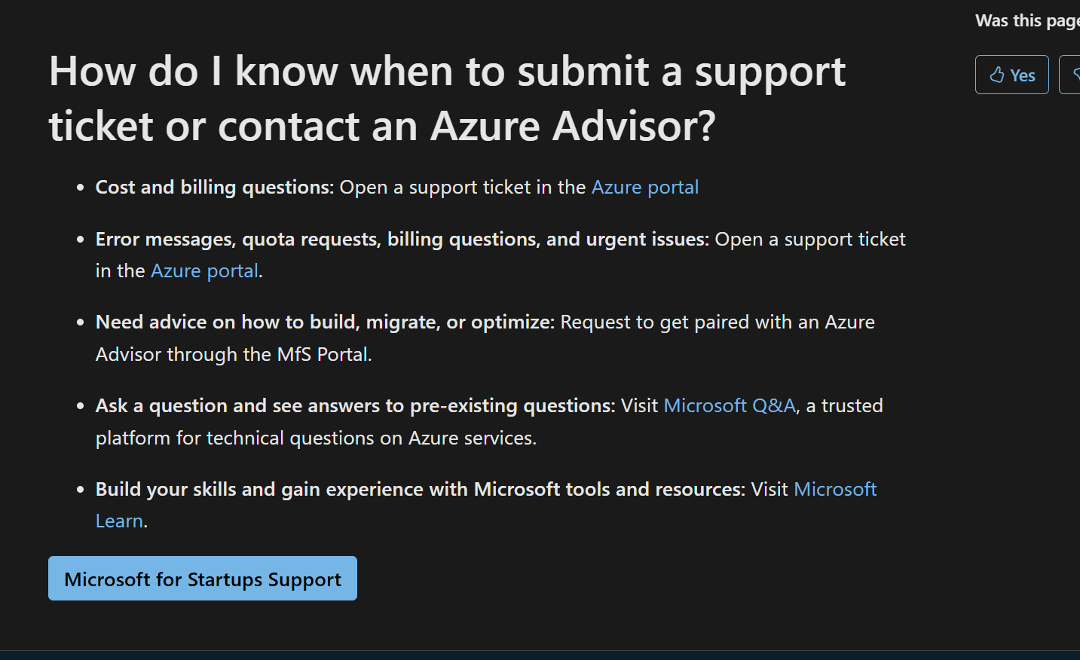Screen dimensions: 1080x660
Task: Click the 'Was this page' feedback label
Action: pyautogui.click(x=1027, y=20)
